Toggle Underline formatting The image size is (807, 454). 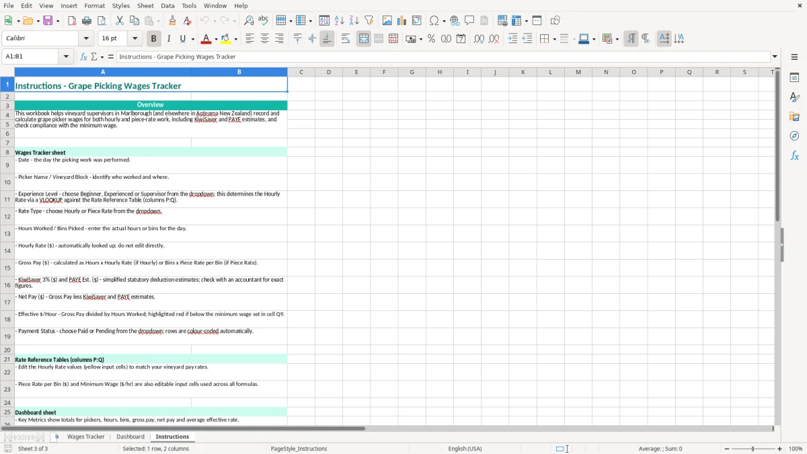click(183, 38)
